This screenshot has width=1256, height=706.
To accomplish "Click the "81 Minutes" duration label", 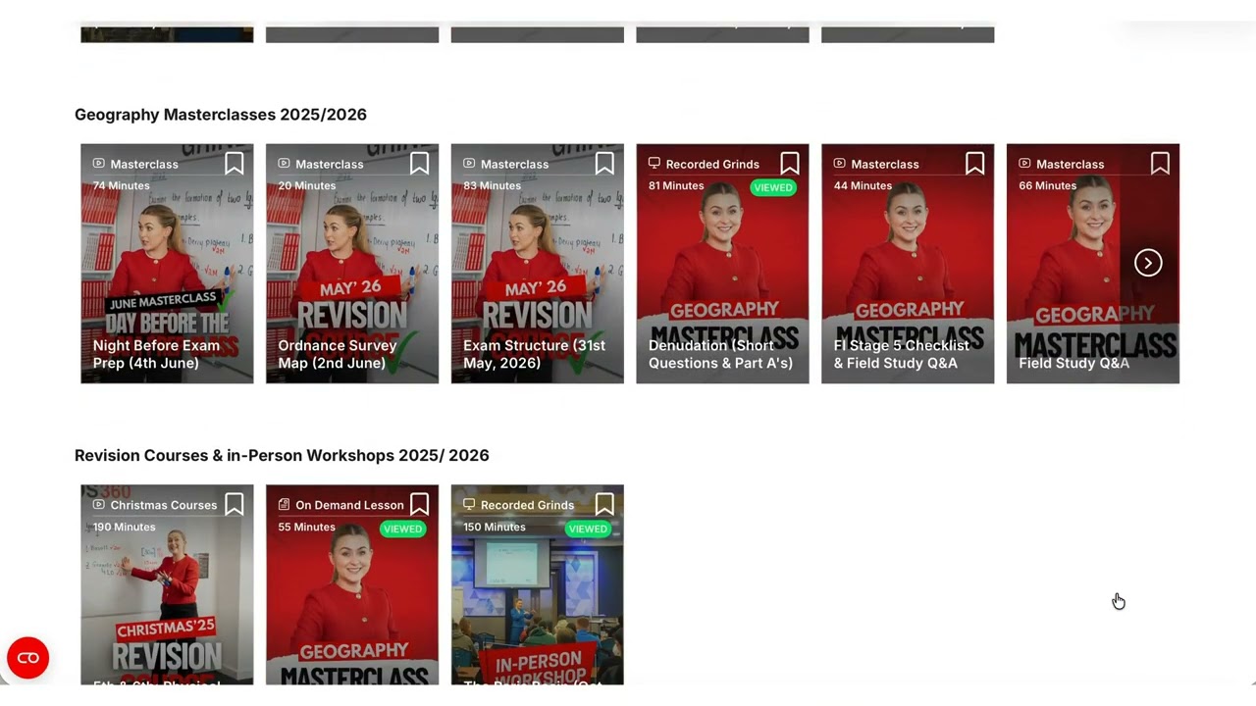I will (677, 185).
